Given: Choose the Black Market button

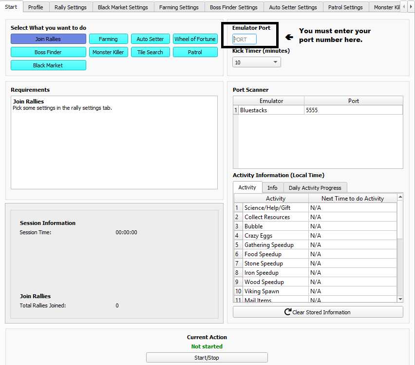Looking at the screenshot, I should (x=48, y=65).
